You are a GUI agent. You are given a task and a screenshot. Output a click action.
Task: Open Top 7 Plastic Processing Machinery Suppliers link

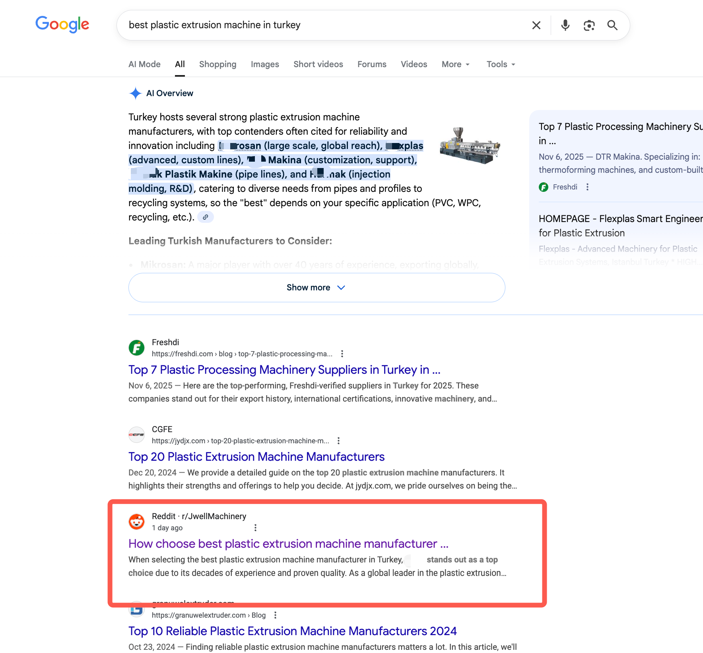[284, 370]
